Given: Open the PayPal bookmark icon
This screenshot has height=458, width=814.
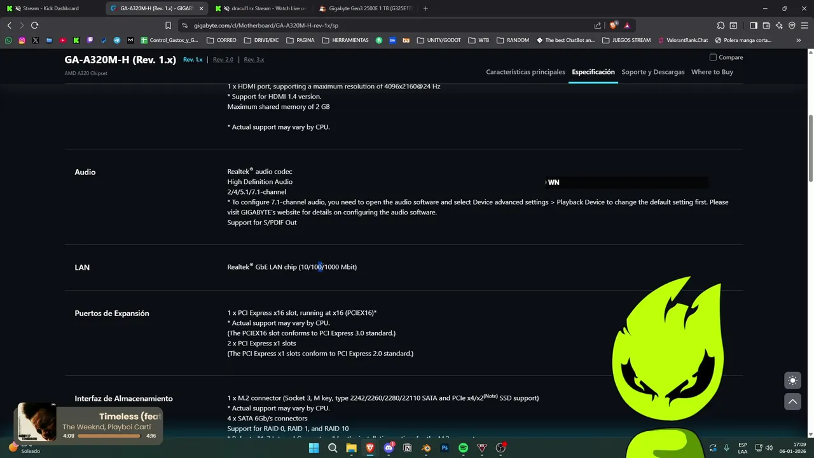Looking at the screenshot, I should [104, 40].
